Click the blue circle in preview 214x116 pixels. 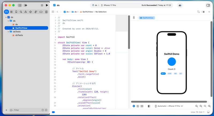click(171, 62)
